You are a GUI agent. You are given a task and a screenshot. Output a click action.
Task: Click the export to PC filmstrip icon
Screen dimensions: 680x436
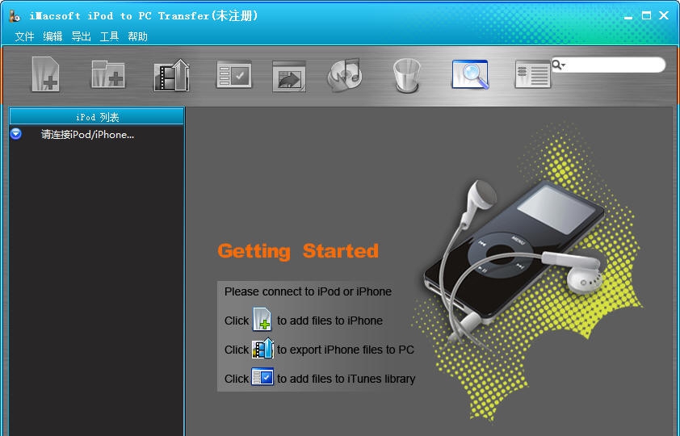pos(172,75)
